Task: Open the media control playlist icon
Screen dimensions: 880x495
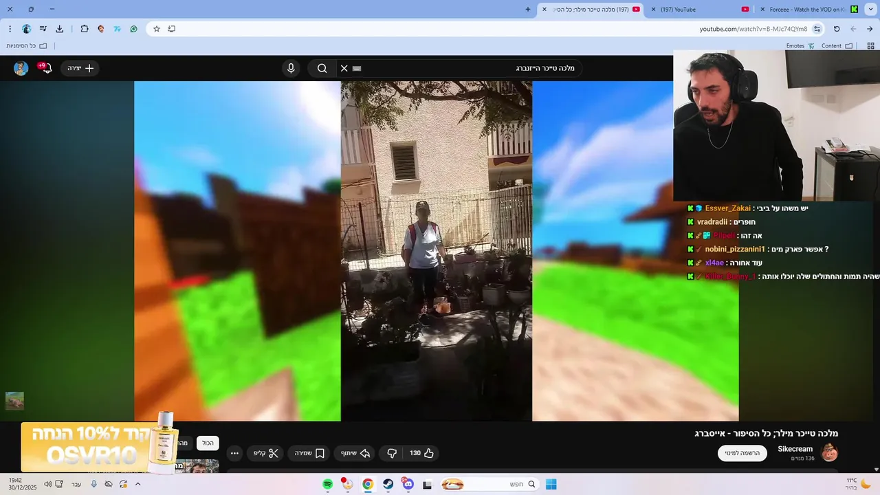Action: coord(43,29)
